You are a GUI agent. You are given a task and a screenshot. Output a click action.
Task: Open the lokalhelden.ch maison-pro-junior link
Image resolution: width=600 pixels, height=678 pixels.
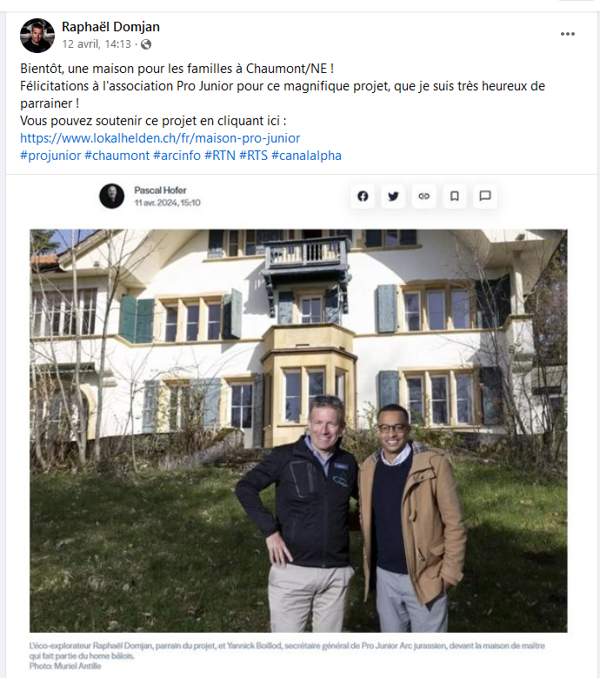160,138
